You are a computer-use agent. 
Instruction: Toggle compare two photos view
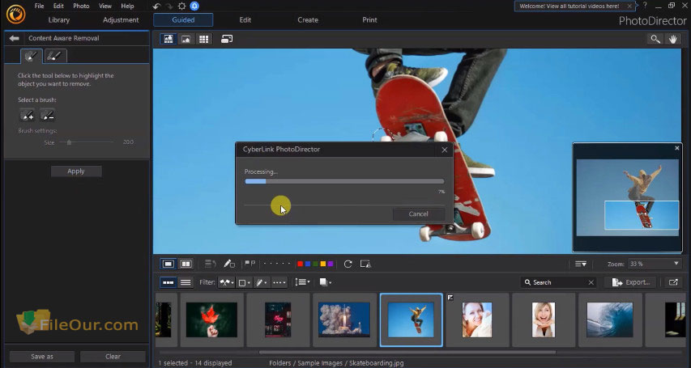(186, 264)
